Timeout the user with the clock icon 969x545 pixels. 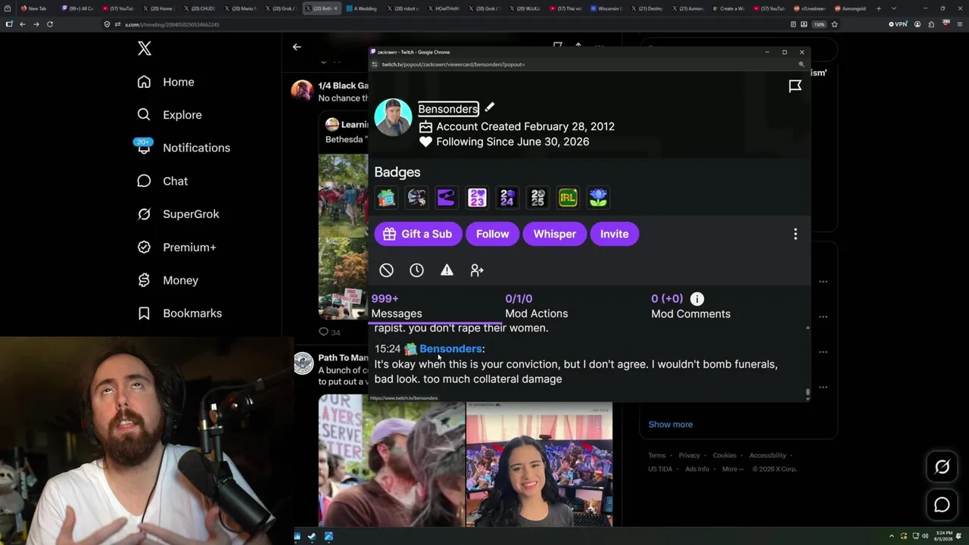click(416, 270)
